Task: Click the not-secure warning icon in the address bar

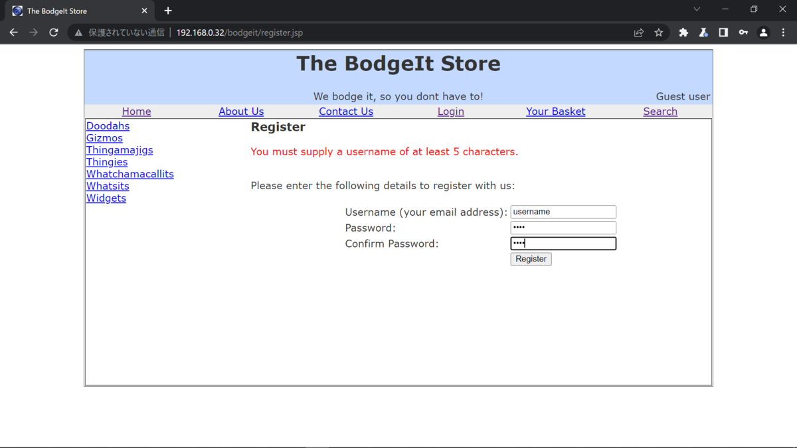Action: [x=78, y=33]
